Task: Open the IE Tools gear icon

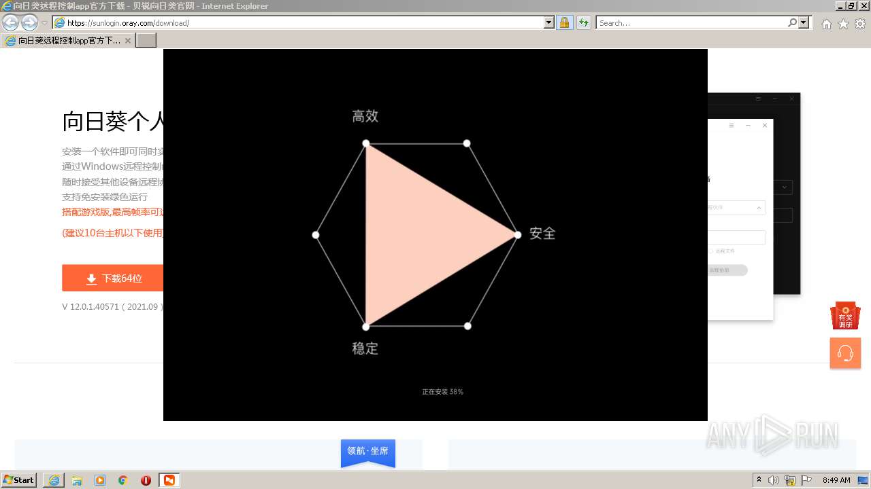Action: point(860,24)
